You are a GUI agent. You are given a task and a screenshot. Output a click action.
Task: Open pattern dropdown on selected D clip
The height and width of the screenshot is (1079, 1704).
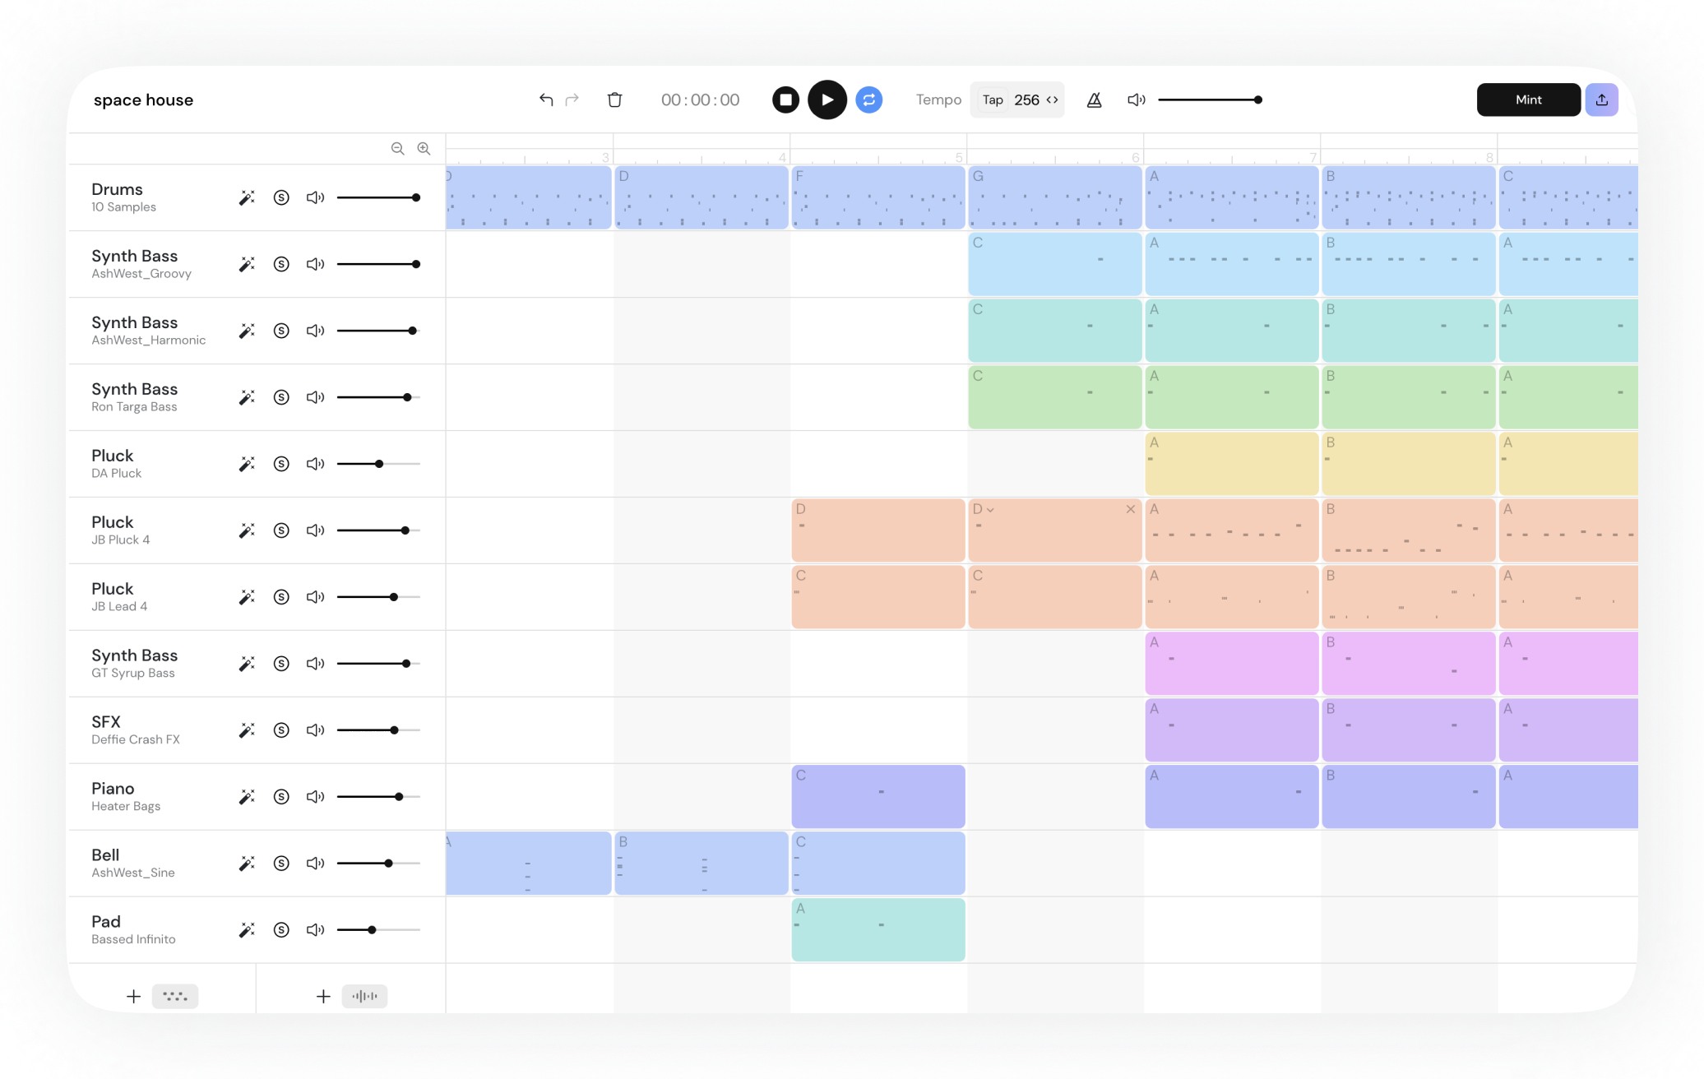tap(990, 510)
